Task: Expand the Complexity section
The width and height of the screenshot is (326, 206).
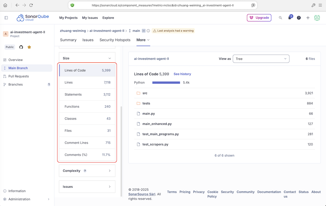Action: click(x=87, y=171)
